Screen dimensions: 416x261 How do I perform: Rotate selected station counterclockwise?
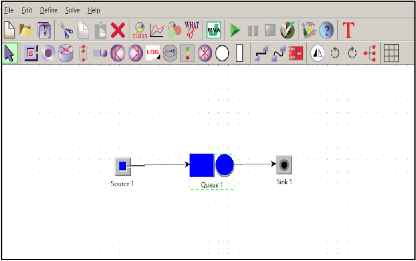pyautogui.click(x=335, y=54)
